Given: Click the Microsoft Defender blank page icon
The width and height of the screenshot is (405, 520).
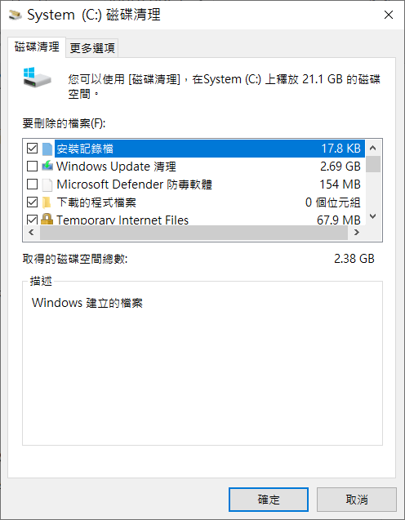Looking at the screenshot, I should [x=47, y=184].
